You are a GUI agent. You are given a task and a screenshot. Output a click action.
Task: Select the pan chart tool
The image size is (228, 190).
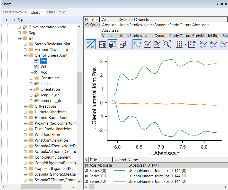(x=147, y=44)
